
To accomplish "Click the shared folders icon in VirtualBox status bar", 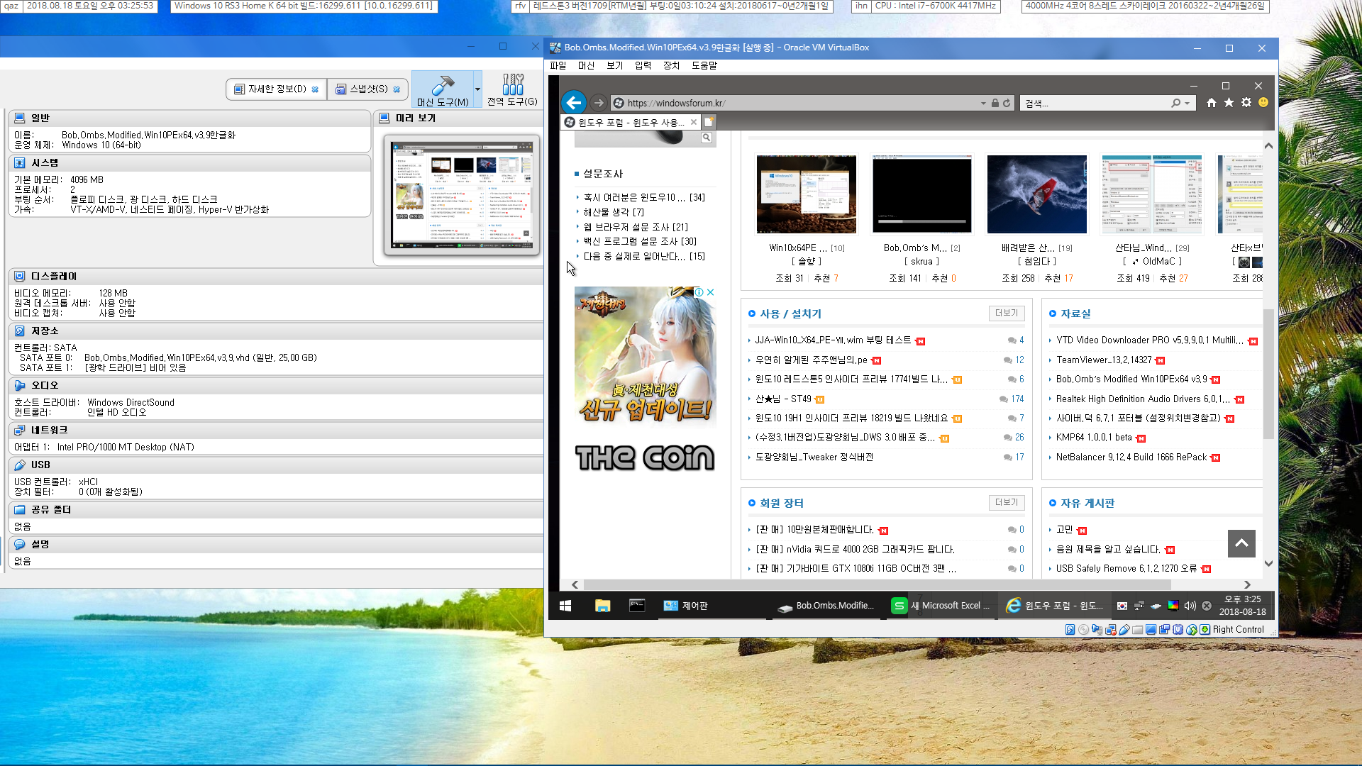I will [x=1138, y=629].
